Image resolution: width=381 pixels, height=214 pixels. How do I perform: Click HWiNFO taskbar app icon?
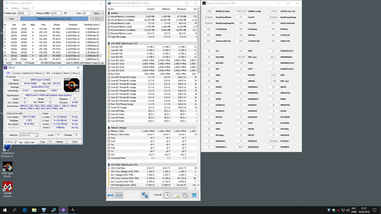coord(44,210)
